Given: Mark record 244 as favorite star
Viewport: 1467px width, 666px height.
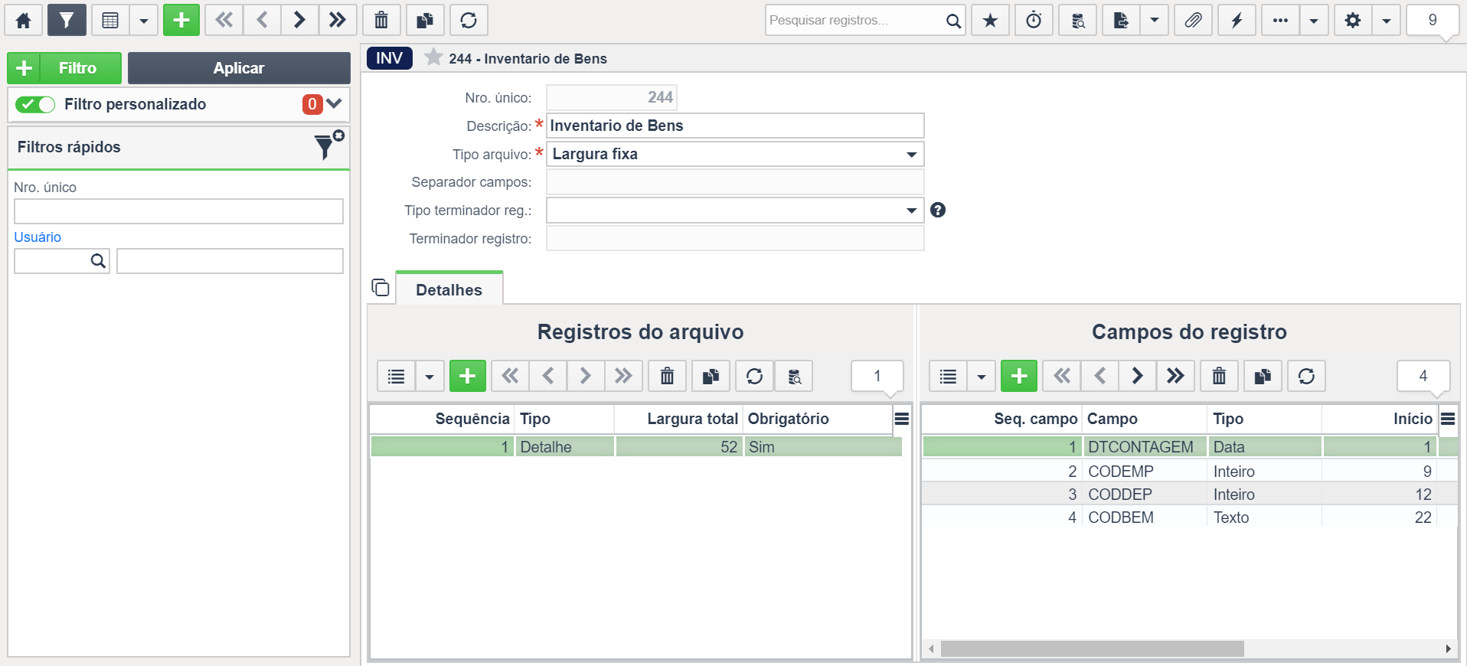Looking at the screenshot, I should pos(433,57).
